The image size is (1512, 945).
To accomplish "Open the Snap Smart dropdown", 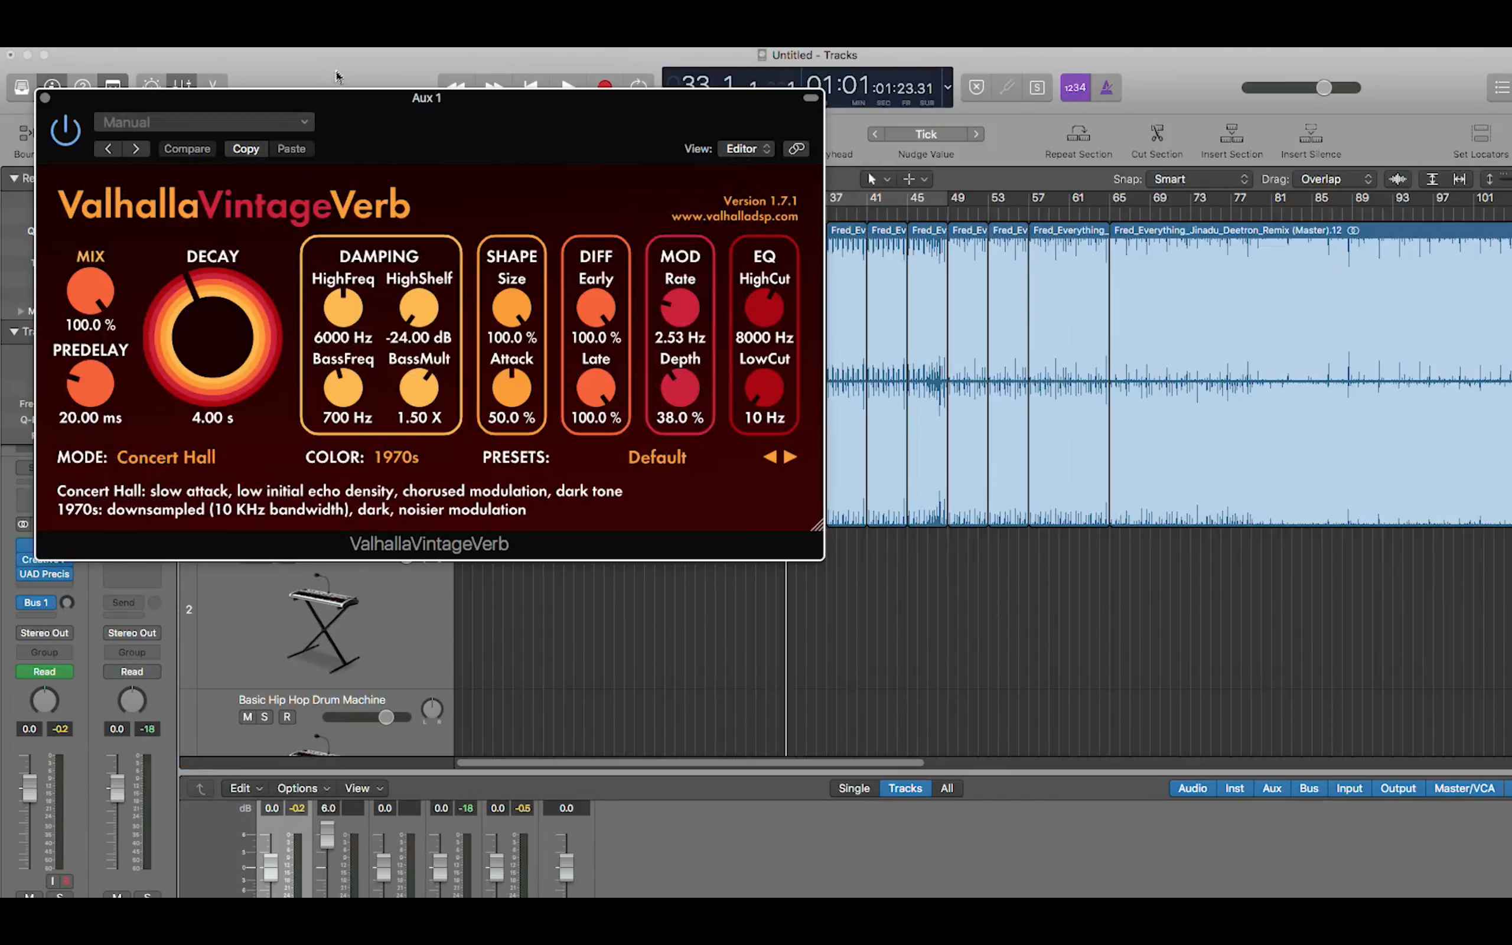I will (x=1198, y=180).
